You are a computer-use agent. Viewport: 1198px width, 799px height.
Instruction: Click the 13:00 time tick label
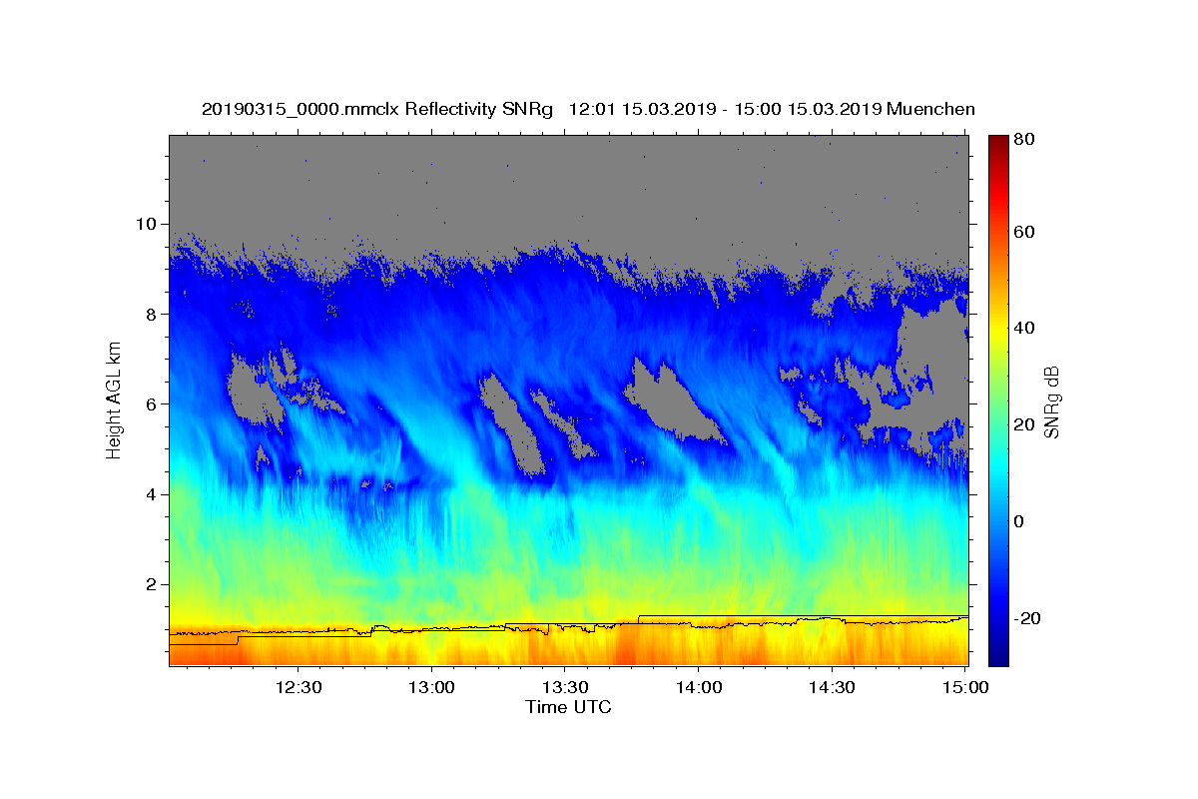432,687
